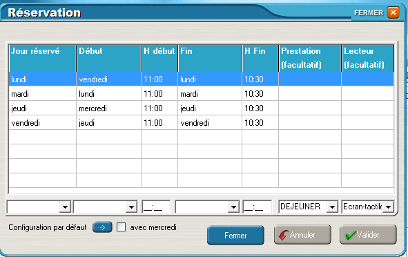Viewport: 408px width, 257px height.
Task: Click 'mercredi' Début cell of jeudi row
Action: pos(109,108)
